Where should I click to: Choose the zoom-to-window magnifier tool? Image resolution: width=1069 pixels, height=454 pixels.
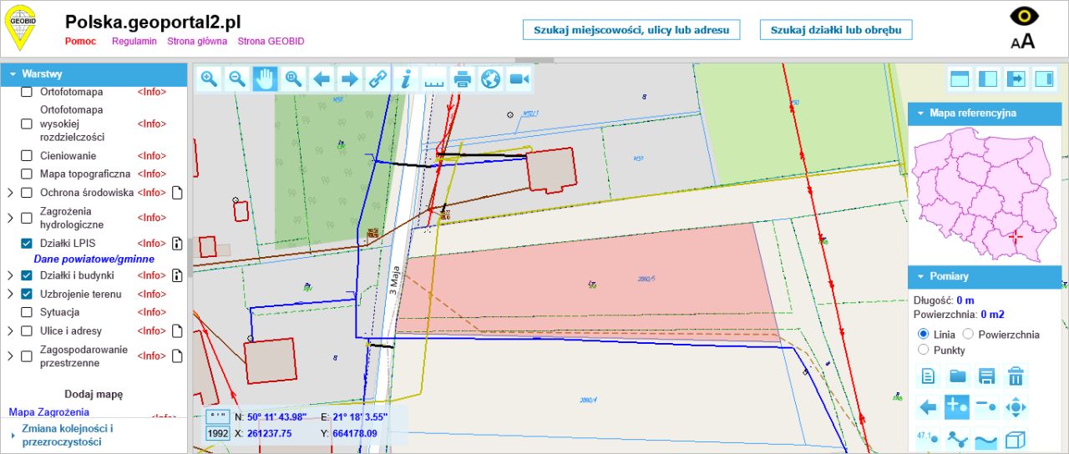click(294, 79)
